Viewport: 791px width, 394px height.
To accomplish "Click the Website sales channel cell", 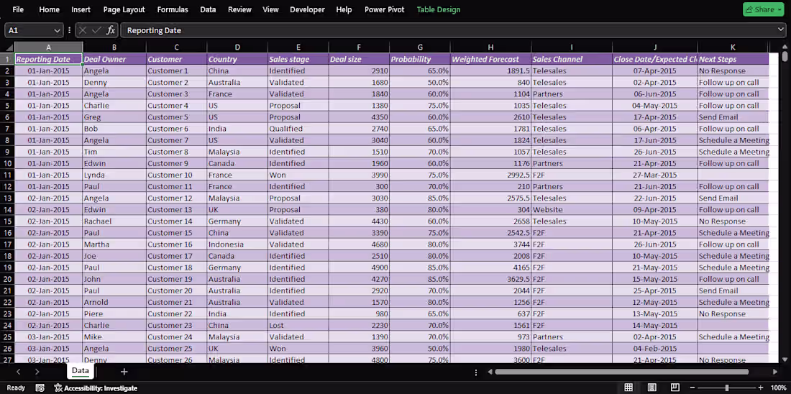I will [572, 210].
